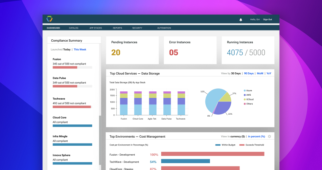The width and height of the screenshot is (322, 170).
Task: Click Infra Mingle compliance bar
Action: (72, 144)
